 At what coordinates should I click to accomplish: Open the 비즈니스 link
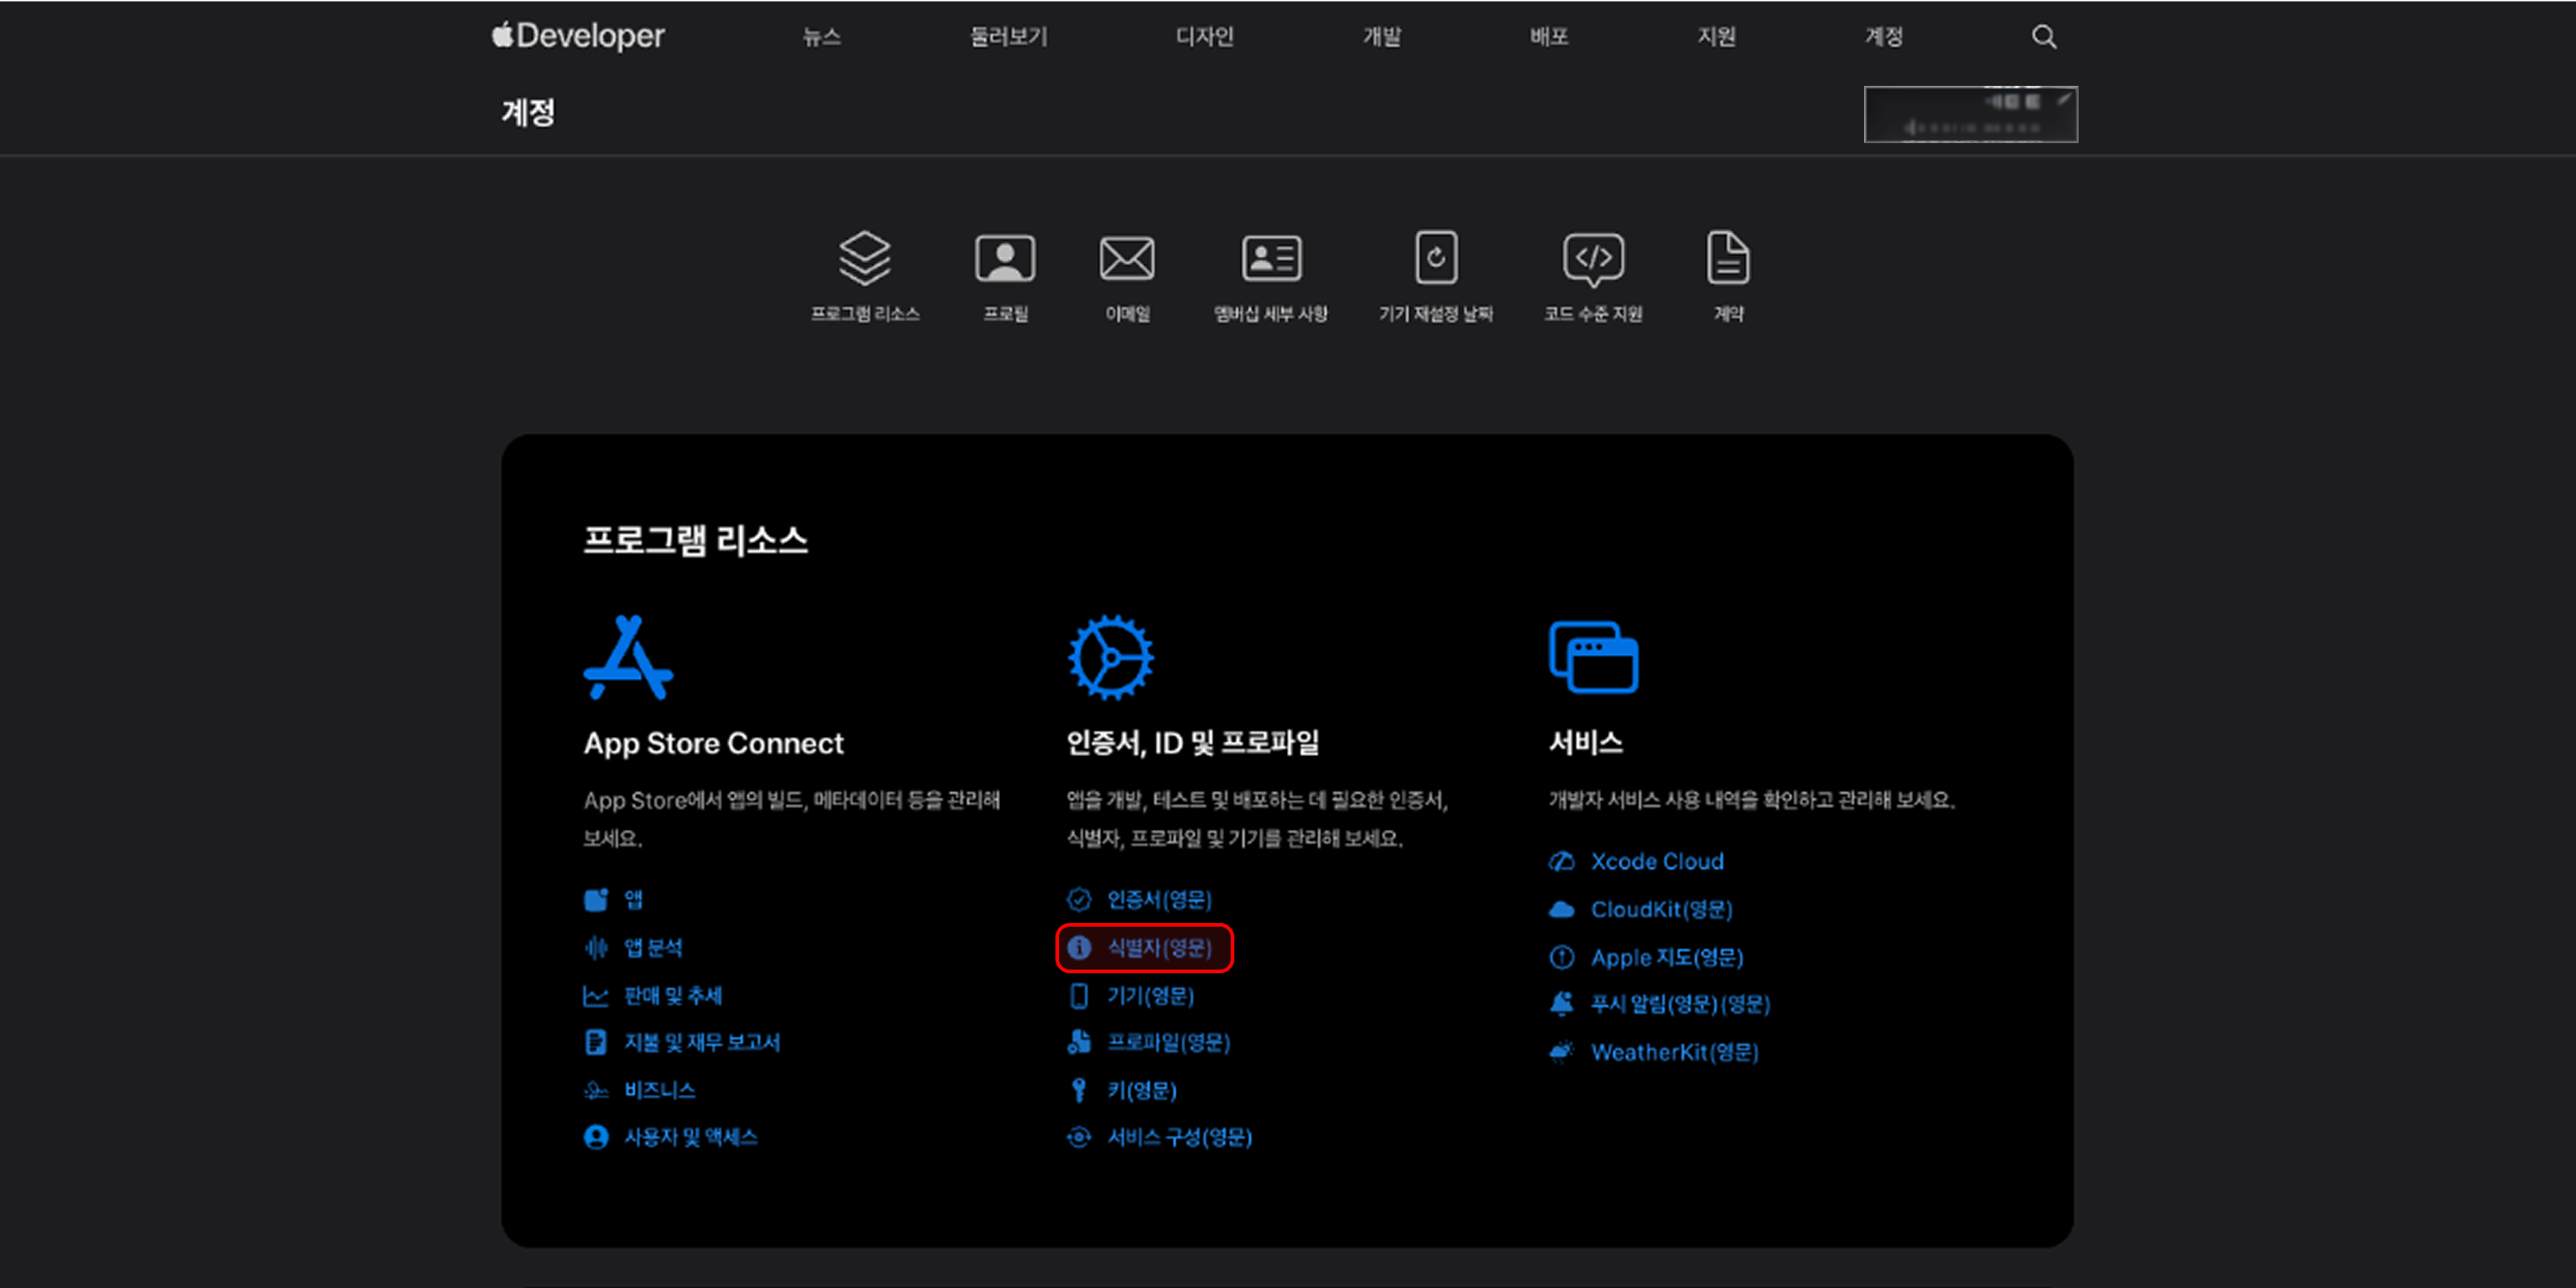[660, 1090]
